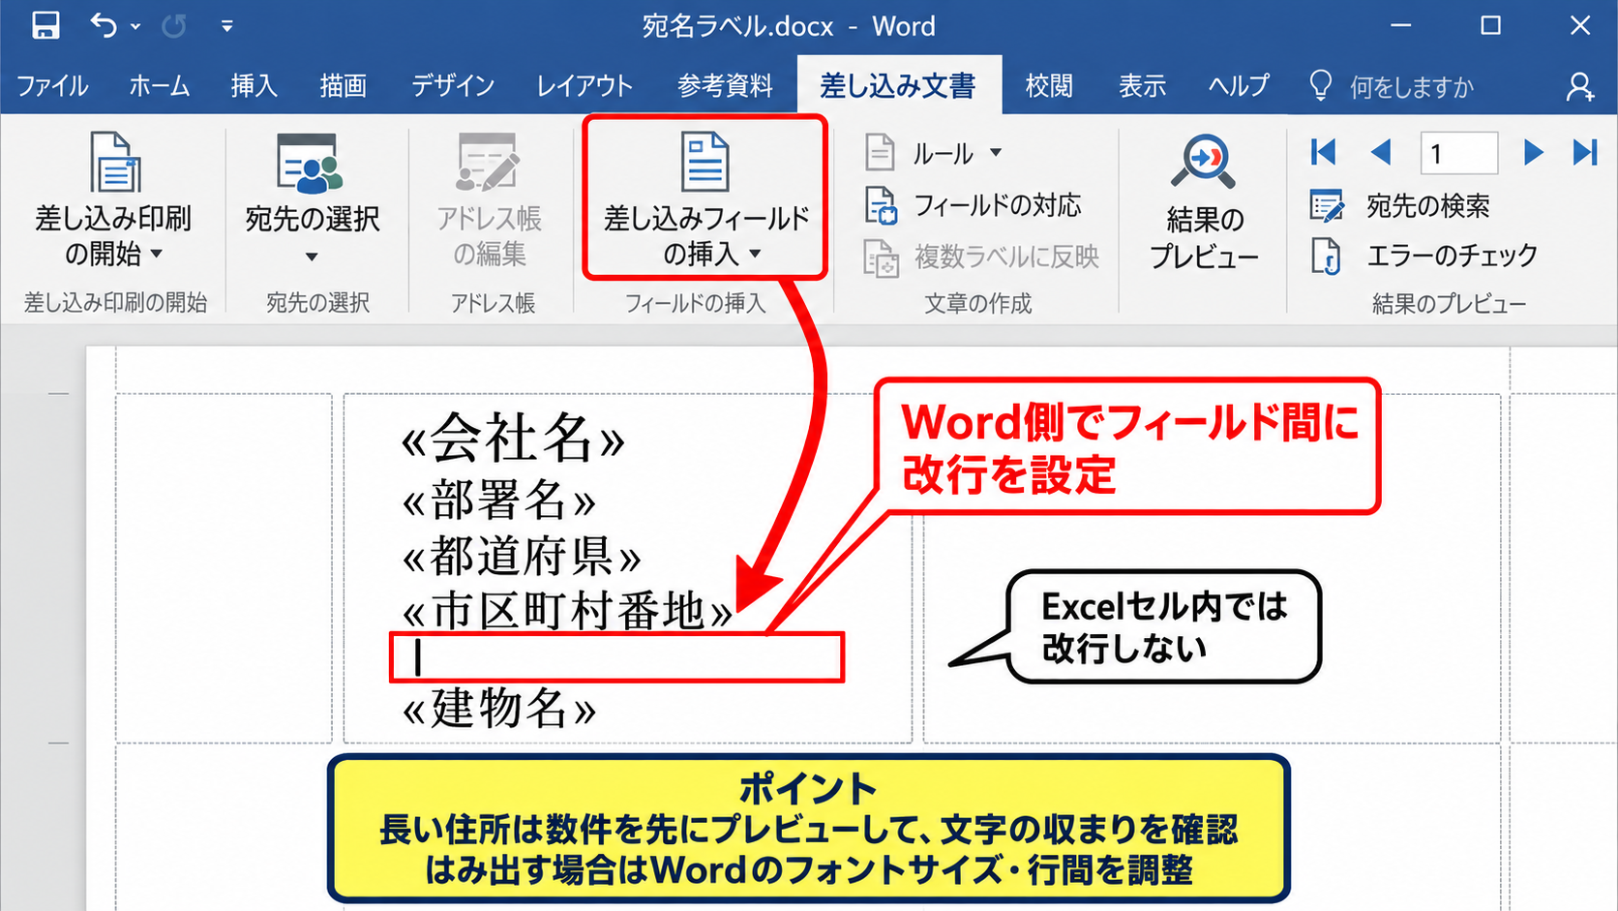Click the 宛先の選択 button label

312,220
